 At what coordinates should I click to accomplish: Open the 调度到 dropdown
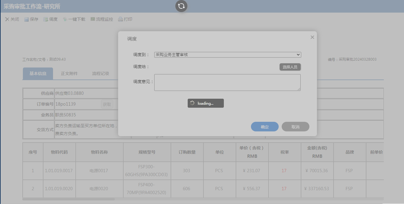tap(228, 55)
